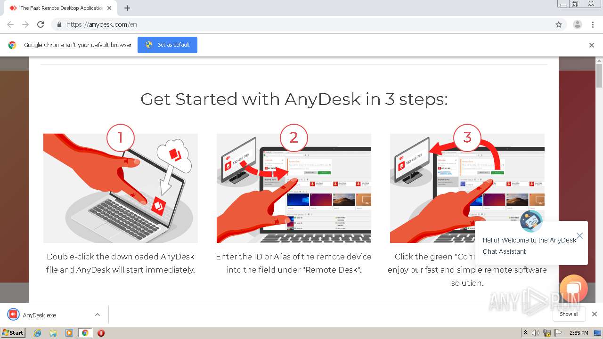Open the volume speaker tray icon

click(x=536, y=333)
